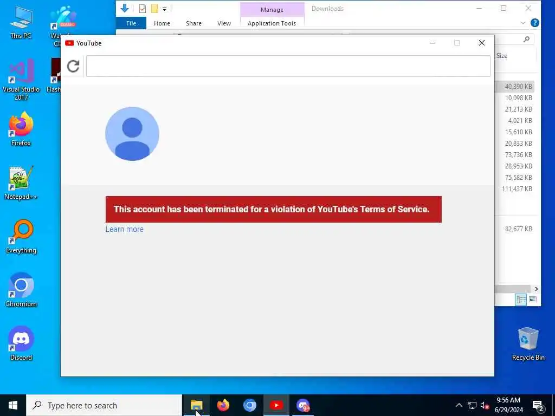Open Discord from the taskbar
The height and width of the screenshot is (416, 555).
pyautogui.click(x=303, y=405)
